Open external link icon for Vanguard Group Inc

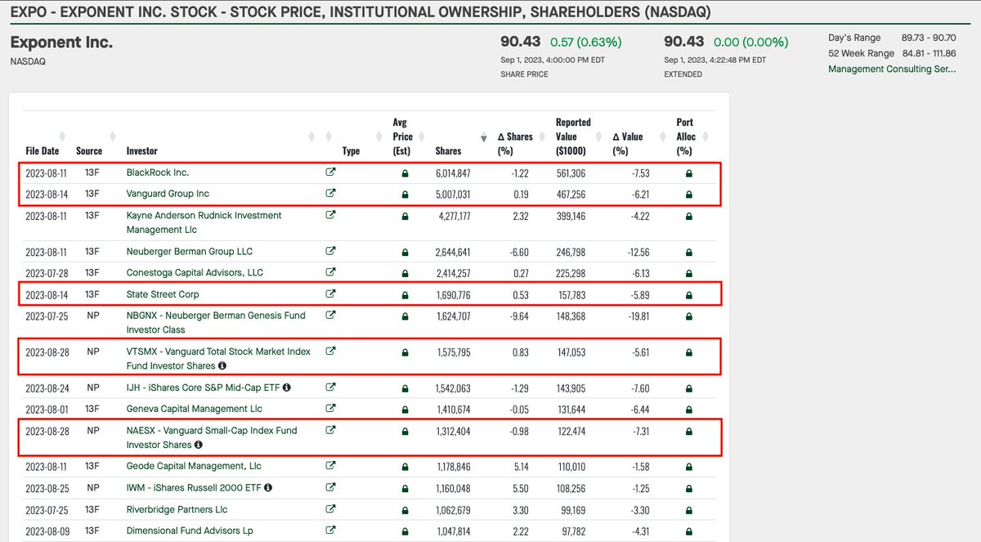click(x=330, y=194)
